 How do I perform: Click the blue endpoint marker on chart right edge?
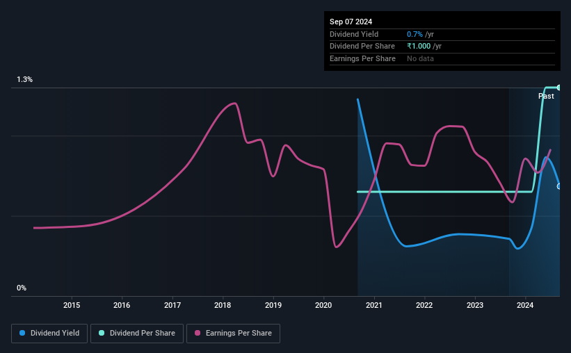click(558, 186)
